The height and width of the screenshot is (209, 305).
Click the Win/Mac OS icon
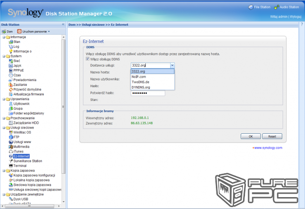[11, 132]
